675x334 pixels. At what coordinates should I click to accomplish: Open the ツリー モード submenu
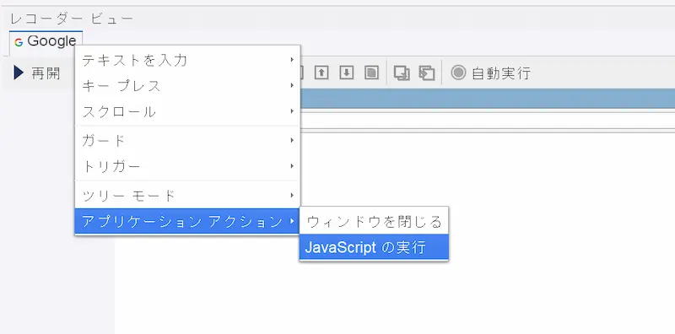(187, 196)
